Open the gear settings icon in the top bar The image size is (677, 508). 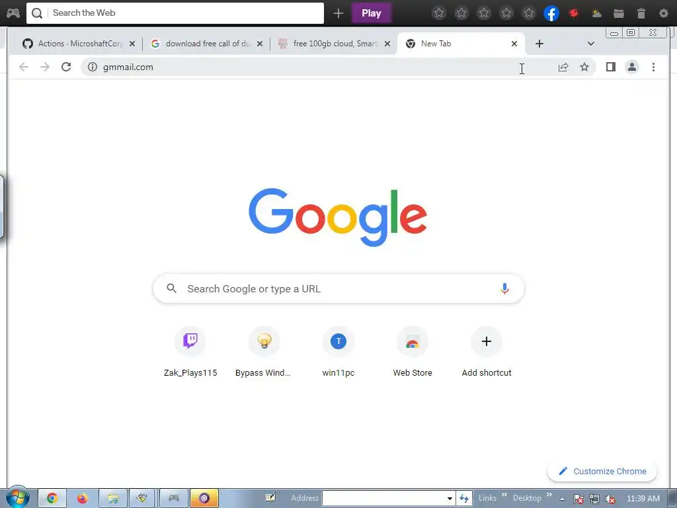coord(664,13)
